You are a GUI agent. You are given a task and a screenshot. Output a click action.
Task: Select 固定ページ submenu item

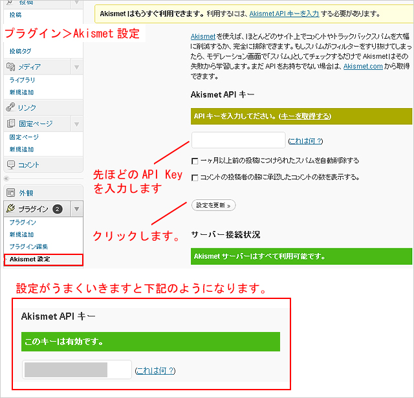click(25, 137)
